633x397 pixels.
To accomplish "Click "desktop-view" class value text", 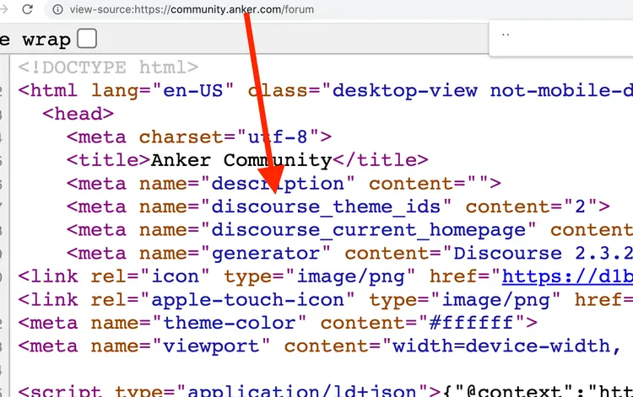I will click(x=405, y=90).
